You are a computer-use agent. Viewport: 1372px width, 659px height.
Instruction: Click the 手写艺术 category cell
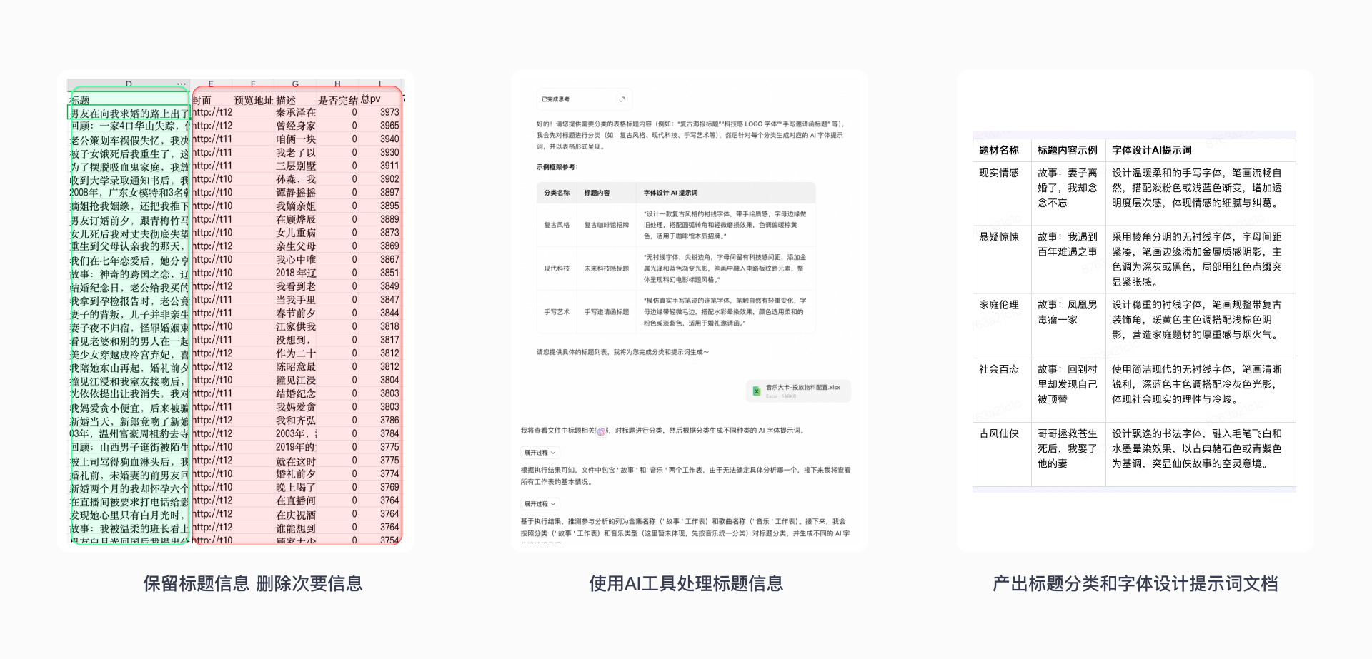tap(557, 312)
